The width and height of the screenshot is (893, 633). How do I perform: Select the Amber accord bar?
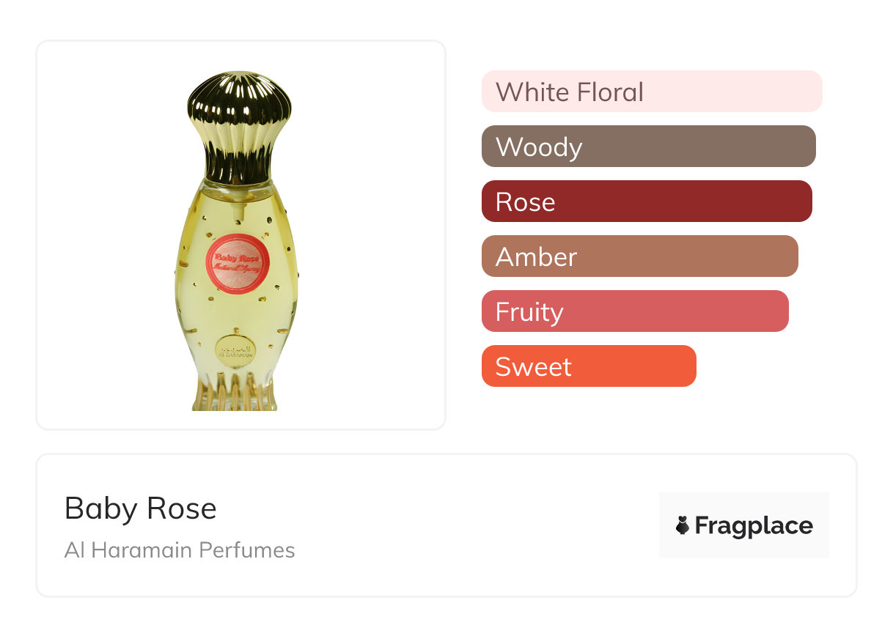(x=639, y=256)
